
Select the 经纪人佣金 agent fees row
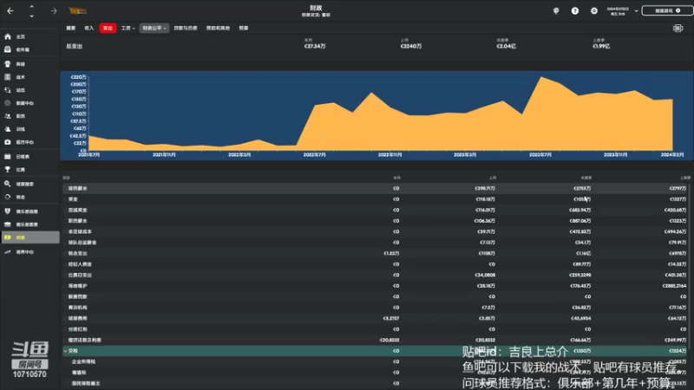[375, 264]
